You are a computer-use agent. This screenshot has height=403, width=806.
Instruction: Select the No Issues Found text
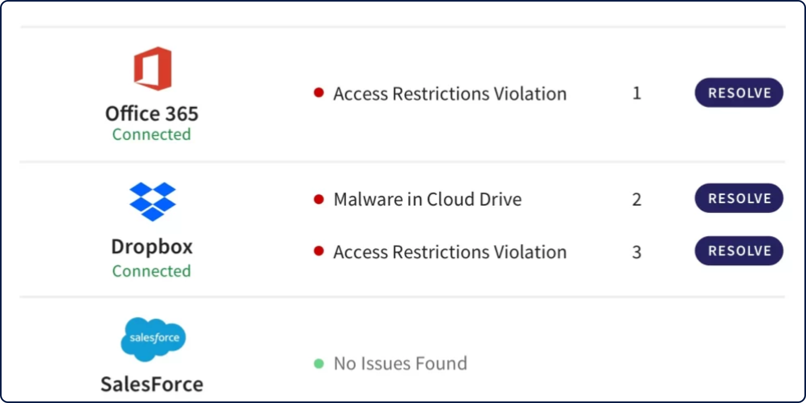[401, 364]
